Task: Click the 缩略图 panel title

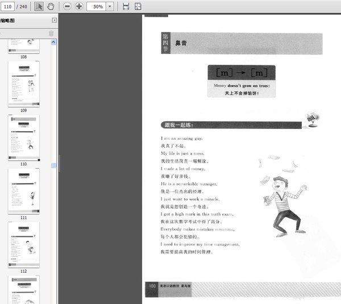Action: (7, 20)
